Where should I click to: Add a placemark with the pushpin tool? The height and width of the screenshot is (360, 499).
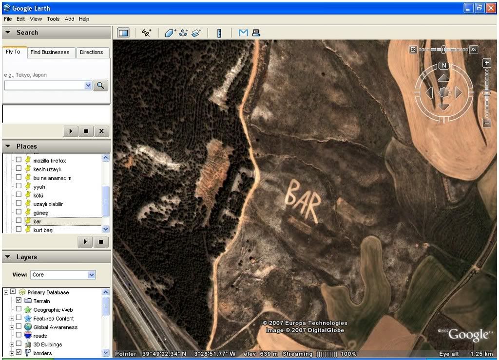147,33
